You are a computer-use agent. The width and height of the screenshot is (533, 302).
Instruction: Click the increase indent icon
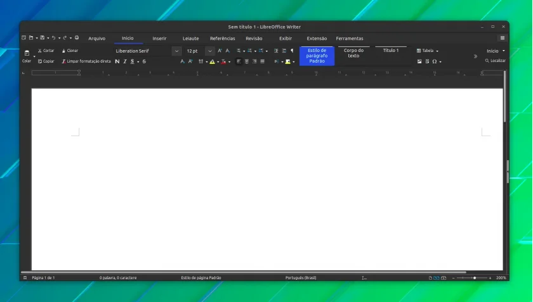(x=276, y=51)
